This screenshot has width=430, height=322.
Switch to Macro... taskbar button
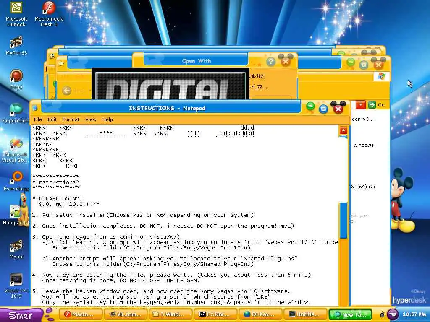tap(80, 314)
